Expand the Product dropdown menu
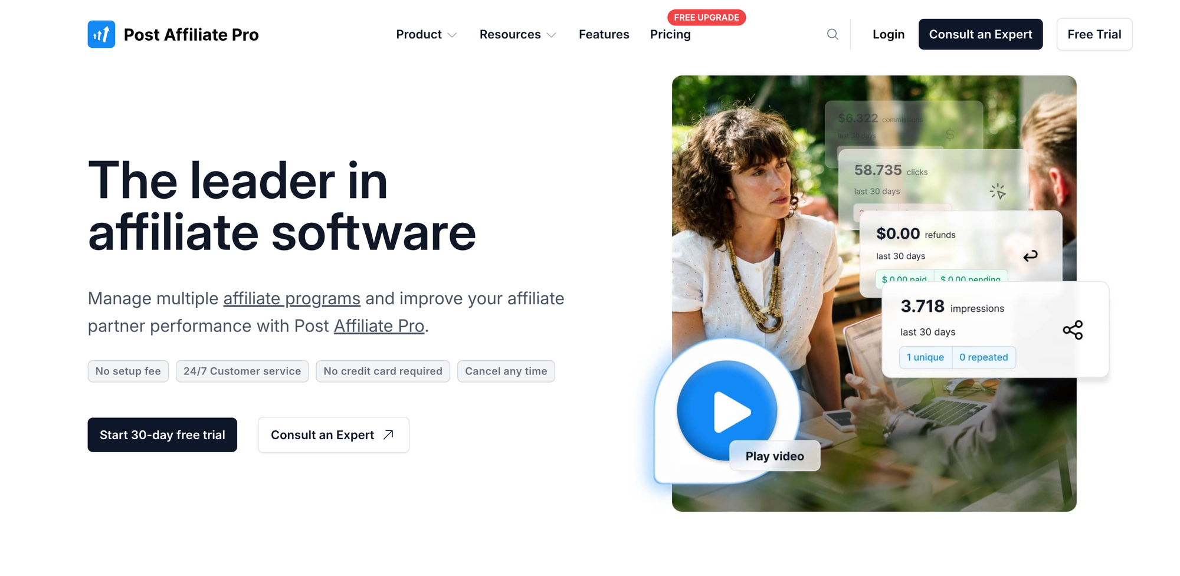This screenshot has height=576, width=1180. 426,34
